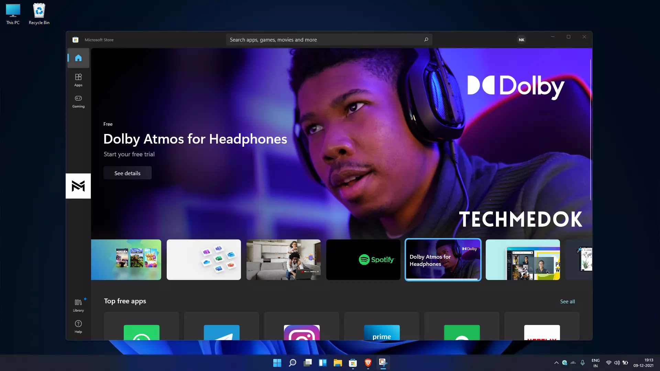Click the File Explorer taskbar icon
The image size is (660, 371).
pyautogui.click(x=338, y=362)
